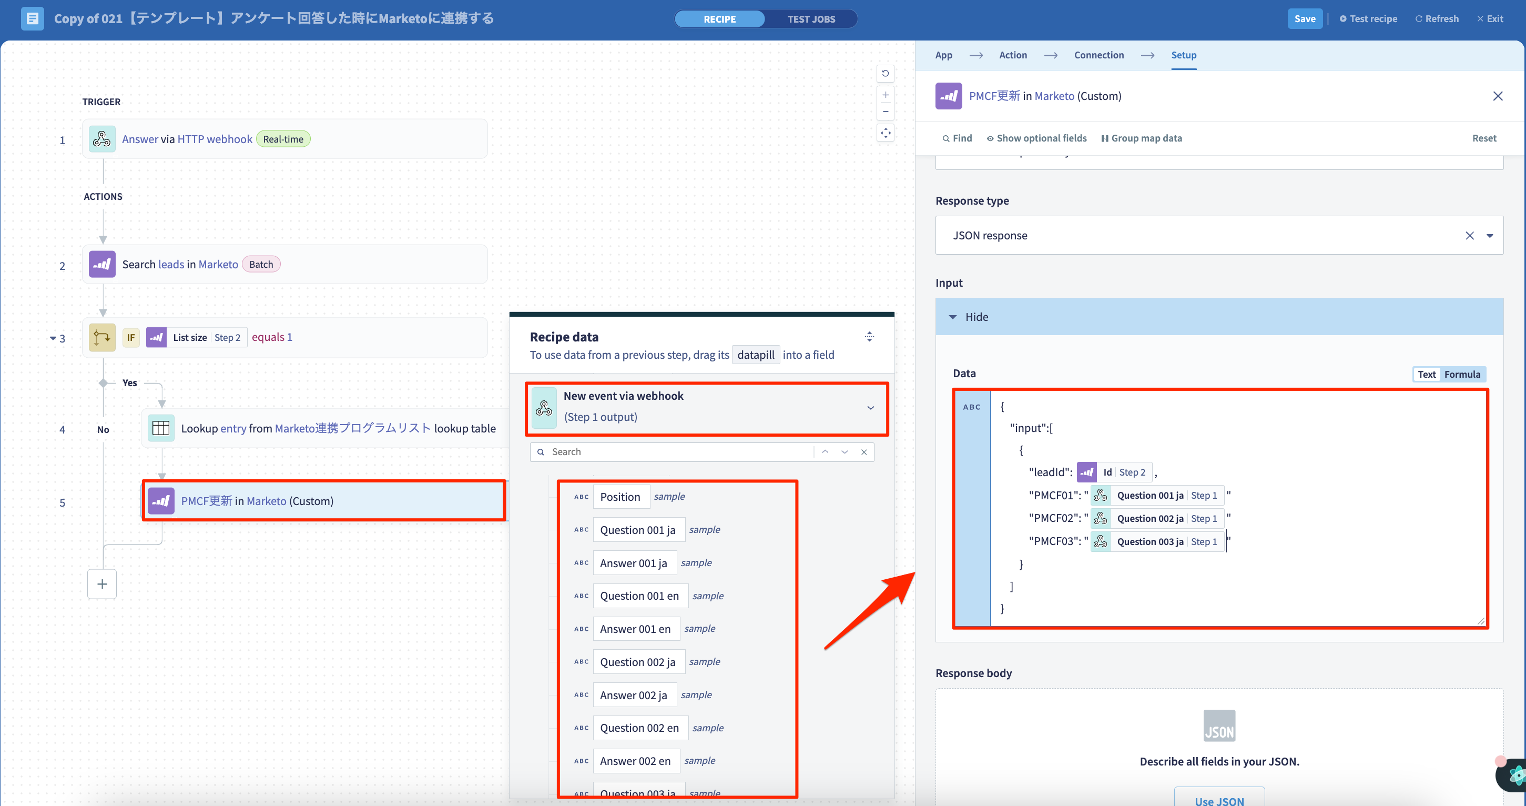Click the Recipe data panel reposition icon
This screenshot has height=806, width=1526.
pyautogui.click(x=869, y=337)
